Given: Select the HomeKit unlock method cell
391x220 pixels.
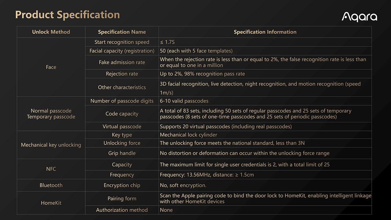Looking at the screenshot, I should [51, 203].
